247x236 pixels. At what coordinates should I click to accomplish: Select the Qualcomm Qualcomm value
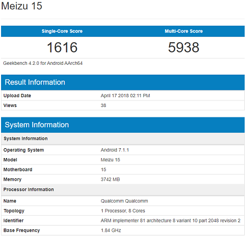click(x=124, y=201)
